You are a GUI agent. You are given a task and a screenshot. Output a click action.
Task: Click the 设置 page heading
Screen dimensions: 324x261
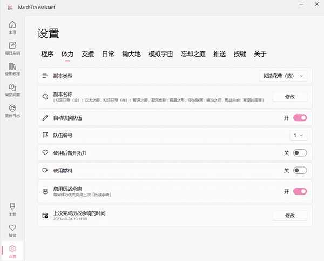pos(48,34)
